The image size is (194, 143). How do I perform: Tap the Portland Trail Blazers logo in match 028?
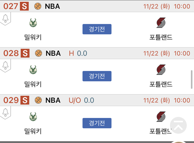tap(161, 70)
